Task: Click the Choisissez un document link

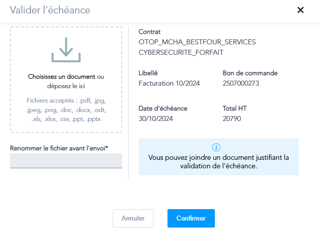Action: coord(61,77)
